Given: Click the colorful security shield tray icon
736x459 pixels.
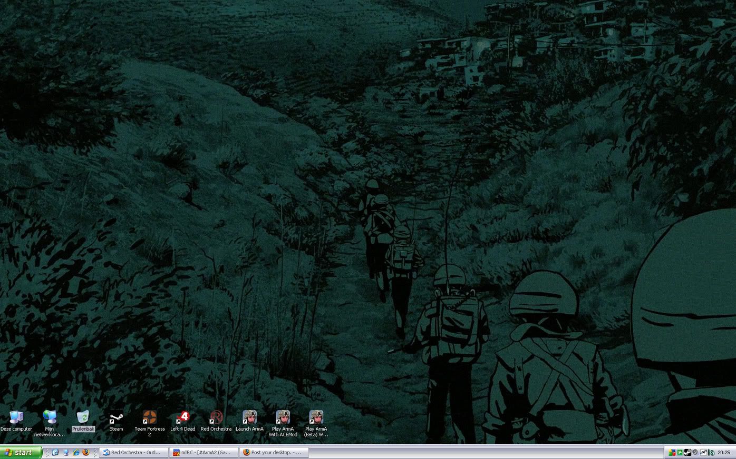Looking at the screenshot, I should [672, 453].
